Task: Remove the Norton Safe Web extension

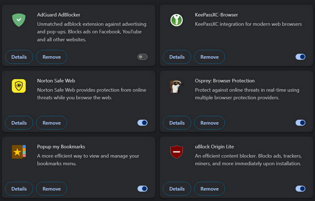Action: (51, 123)
